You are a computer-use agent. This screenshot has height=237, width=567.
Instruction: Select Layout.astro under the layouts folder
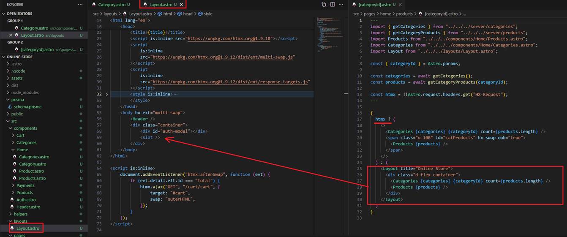coord(28,229)
